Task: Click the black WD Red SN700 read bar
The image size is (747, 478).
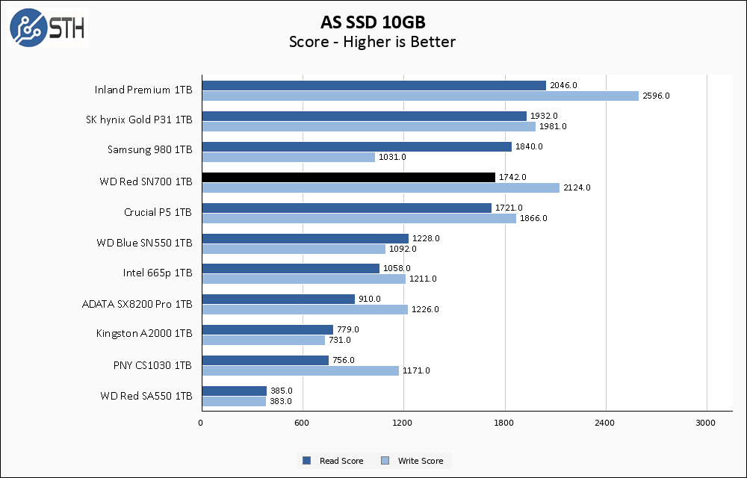Action: pyautogui.click(x=349, y=177)
